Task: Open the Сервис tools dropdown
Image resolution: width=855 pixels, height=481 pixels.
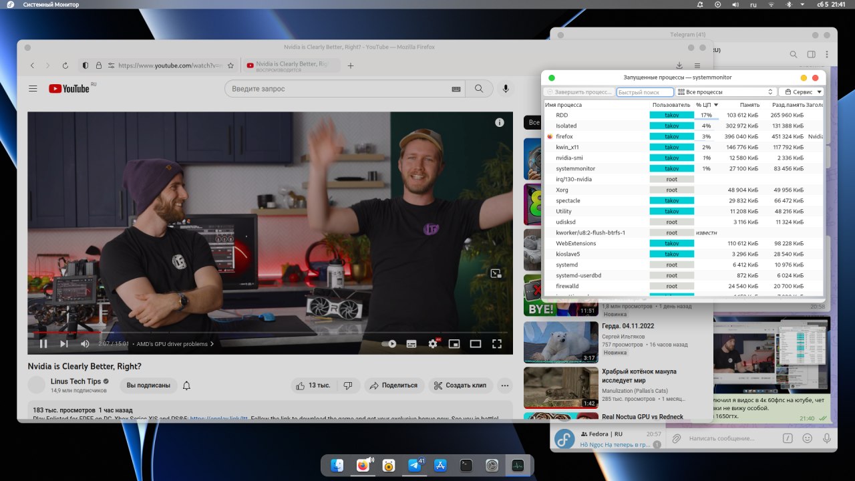Action: [801, 92]
